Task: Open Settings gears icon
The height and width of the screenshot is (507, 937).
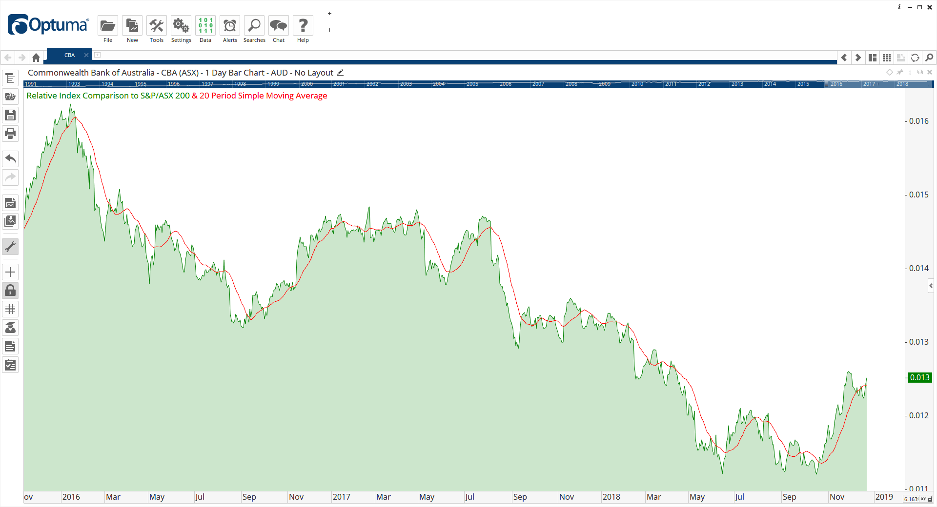Action: pos(181,25)
